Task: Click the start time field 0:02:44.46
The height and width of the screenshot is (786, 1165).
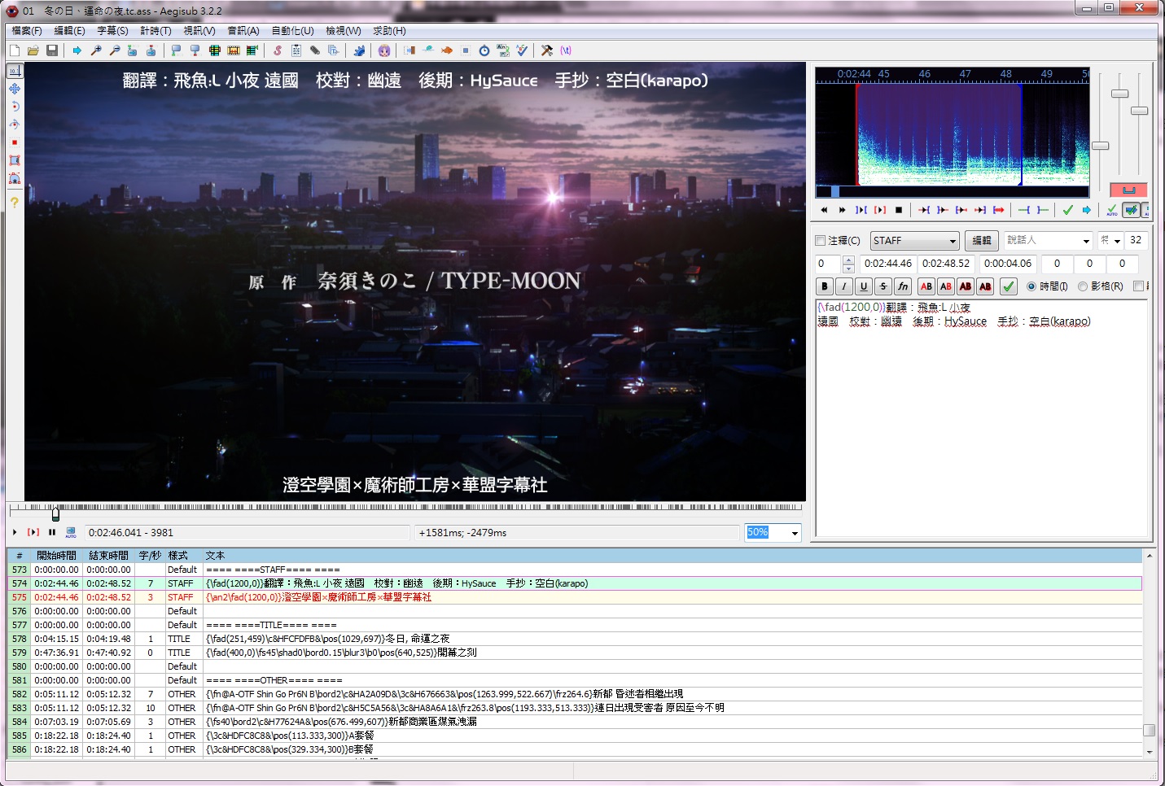Action: pyautogui.click(x=887, y=264)
